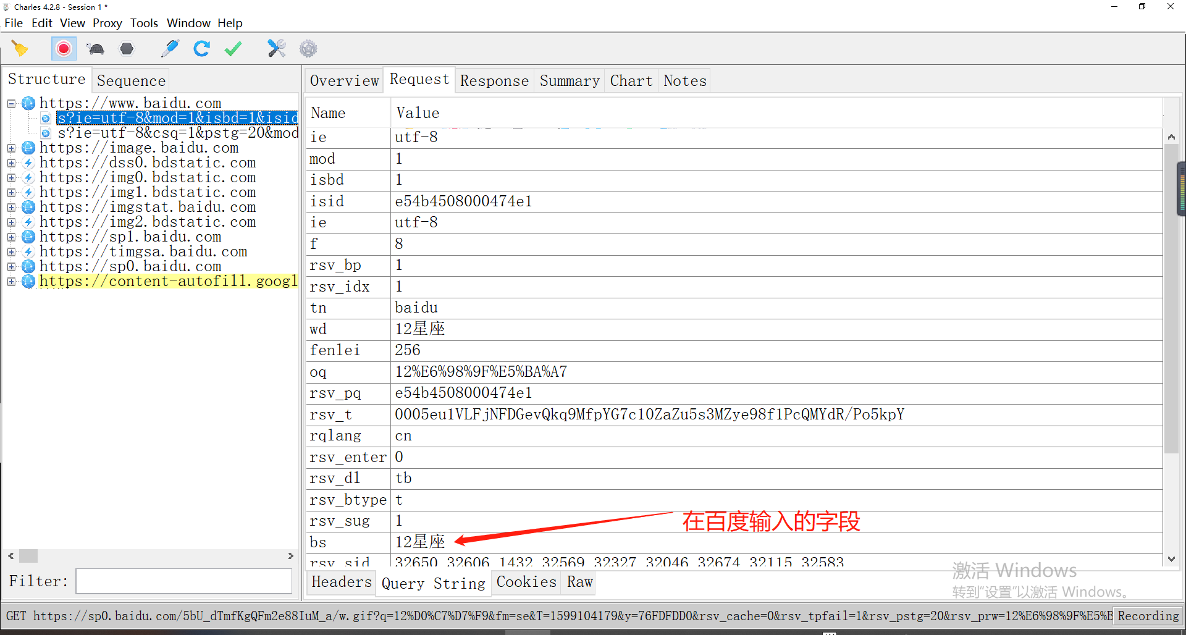Open the Help menu

[x=230, y=23]
